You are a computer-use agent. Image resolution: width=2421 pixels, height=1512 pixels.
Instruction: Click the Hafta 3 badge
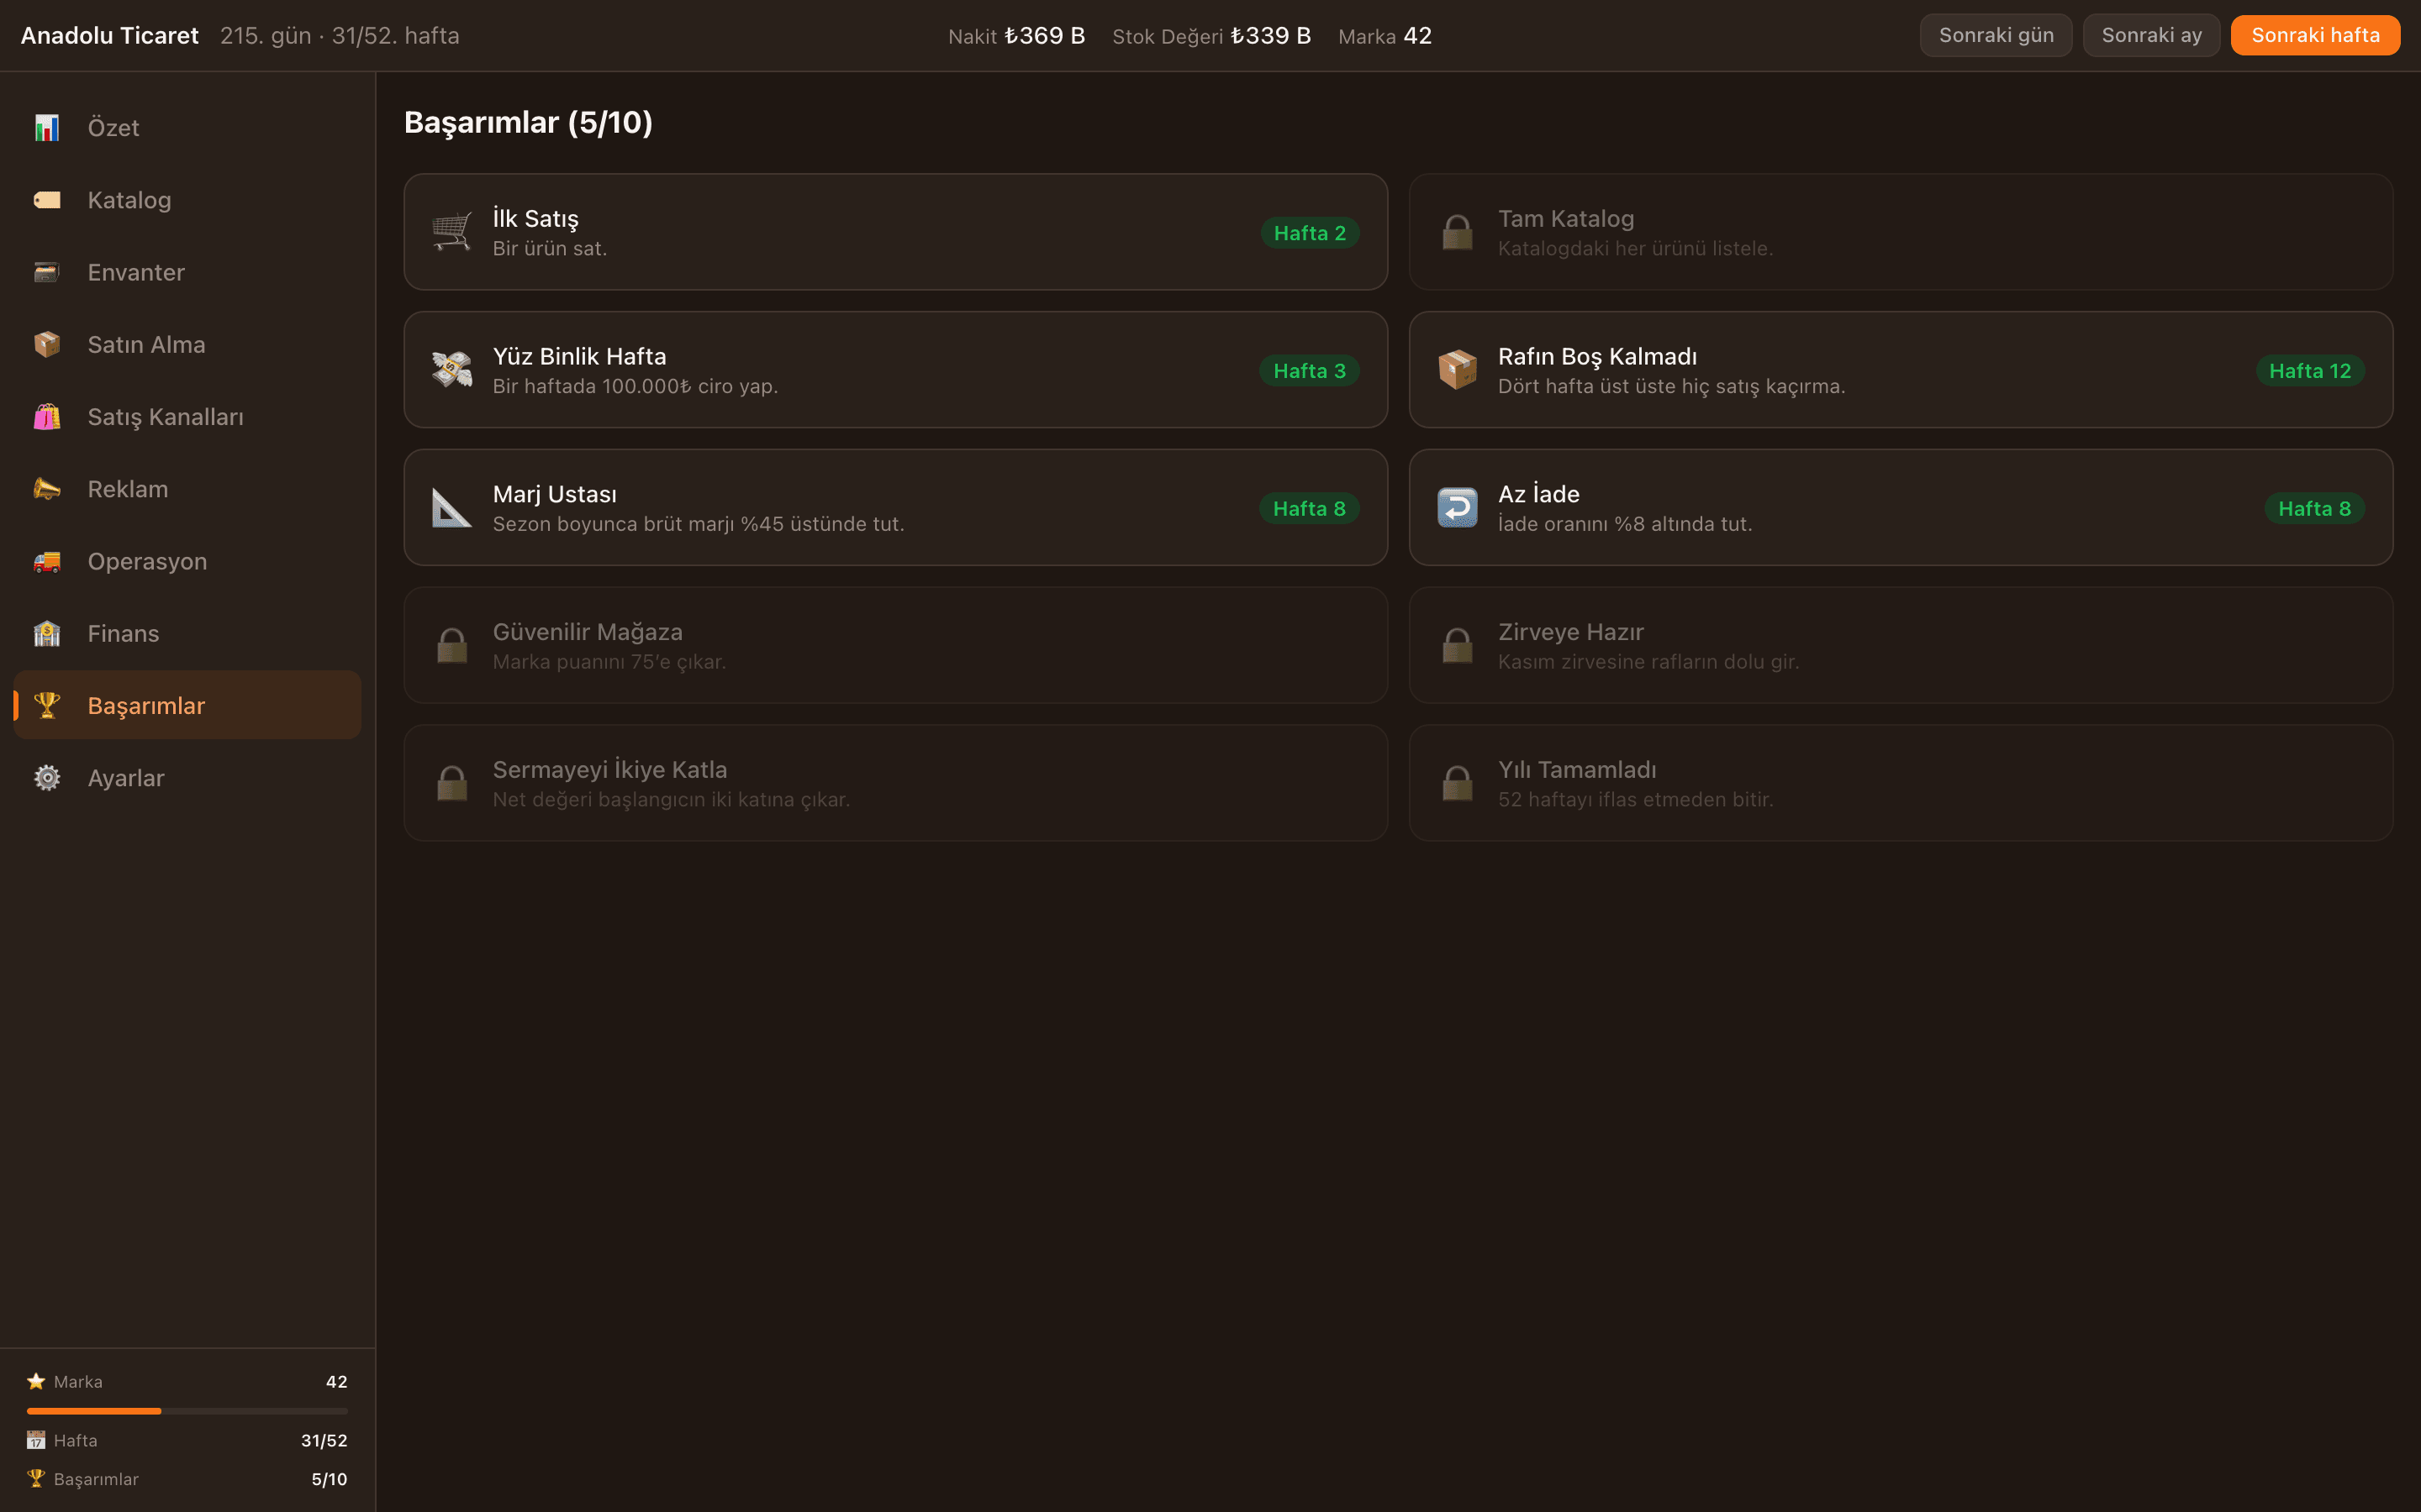pyautogui.click(x=1310, y=371)
